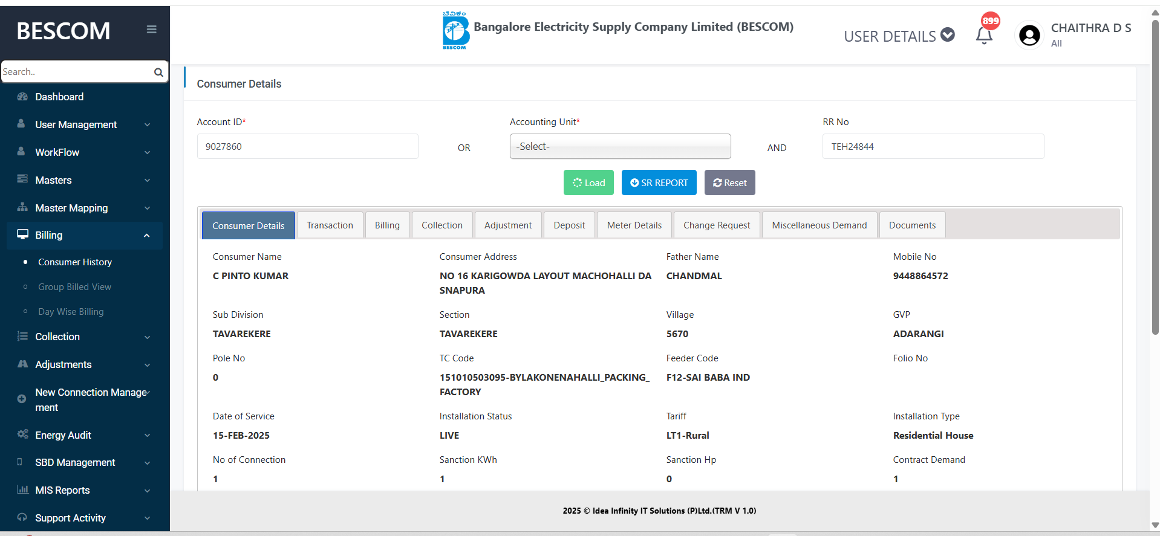This screenshot has width=1160, height=536.
Task: Expand the MIS Reports chevron
Action: click(x=147, y=491)
